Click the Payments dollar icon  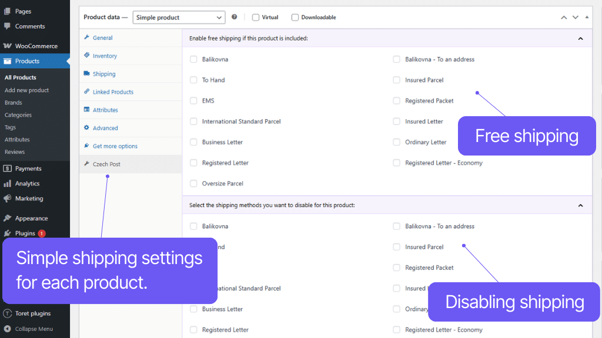tap(7, 168)
